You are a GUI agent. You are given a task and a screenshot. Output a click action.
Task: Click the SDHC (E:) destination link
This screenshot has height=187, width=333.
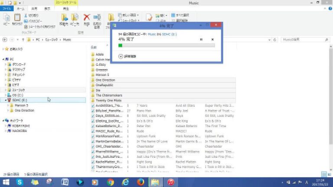point(169,34)
